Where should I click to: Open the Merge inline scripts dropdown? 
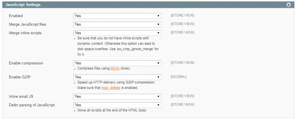117,33
